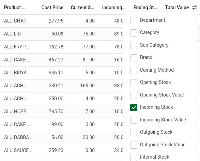Enable the Brand column checkbox

pyautogui.click(x=134, y=58)
